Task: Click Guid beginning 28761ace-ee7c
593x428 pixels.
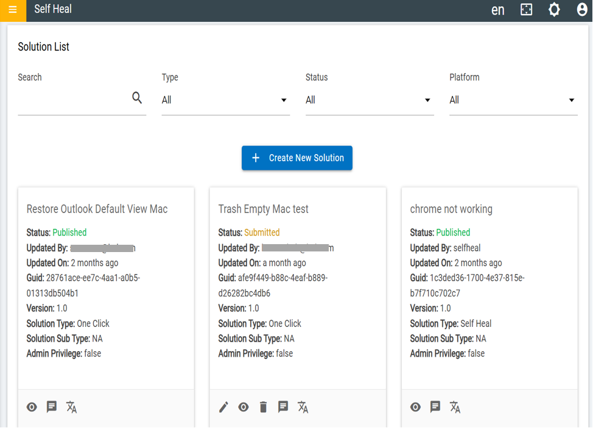Action: (83, 286)
